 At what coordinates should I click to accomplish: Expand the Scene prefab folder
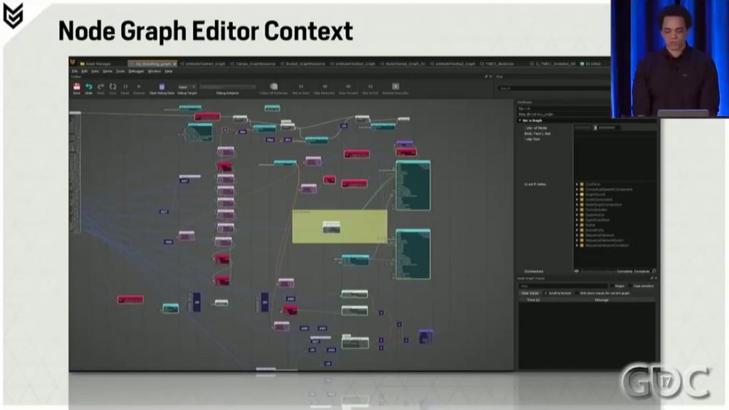pos(577,225)
